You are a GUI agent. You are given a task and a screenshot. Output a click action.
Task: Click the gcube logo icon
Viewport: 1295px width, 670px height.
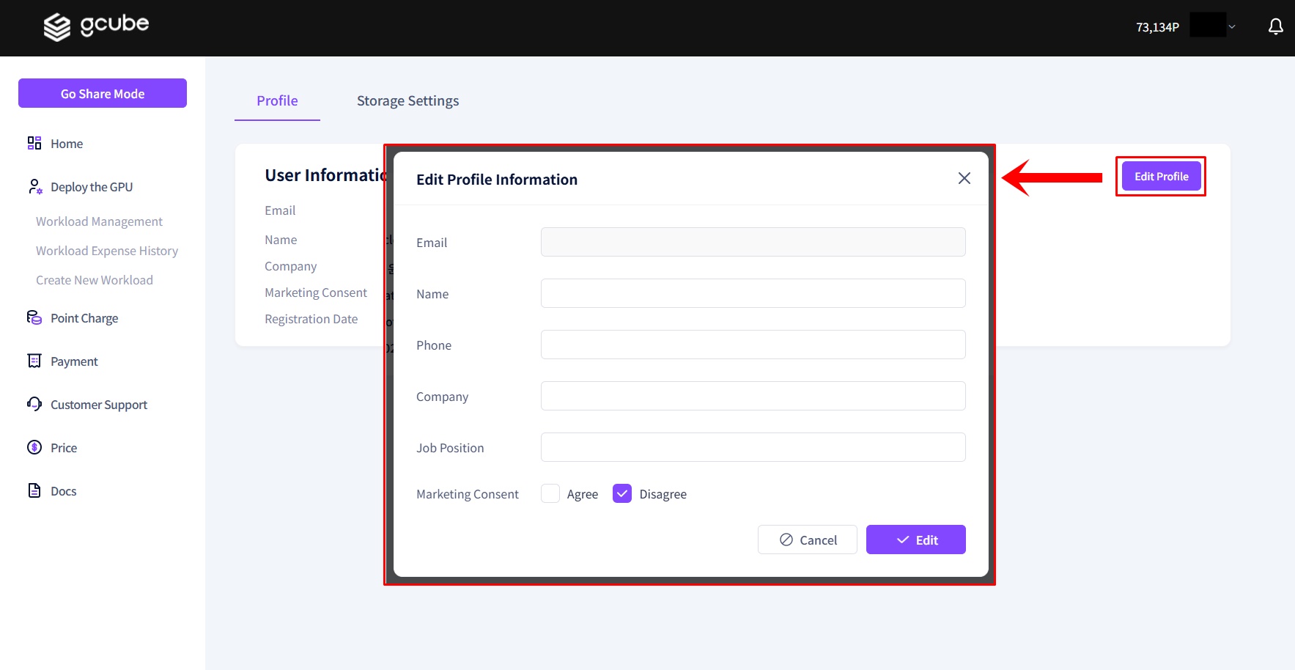[x=57, y=27]
